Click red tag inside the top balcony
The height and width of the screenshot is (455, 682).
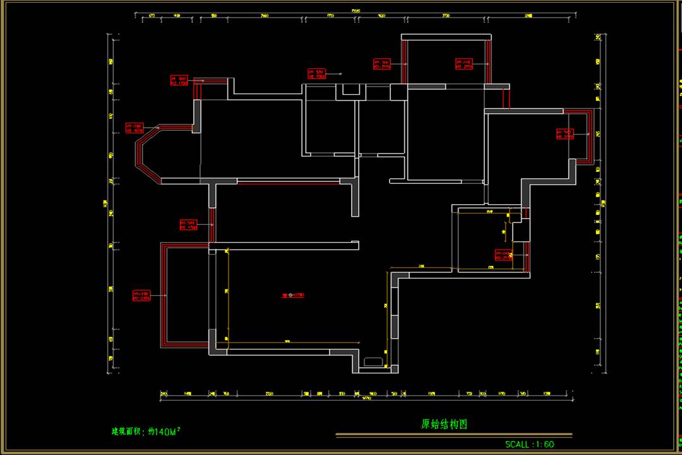(464, 63)
